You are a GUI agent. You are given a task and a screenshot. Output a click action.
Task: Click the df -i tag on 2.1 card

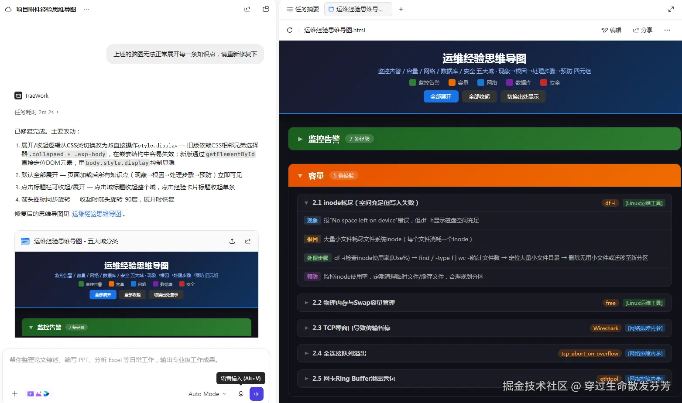pyautogui.click(x=610, y=203)
